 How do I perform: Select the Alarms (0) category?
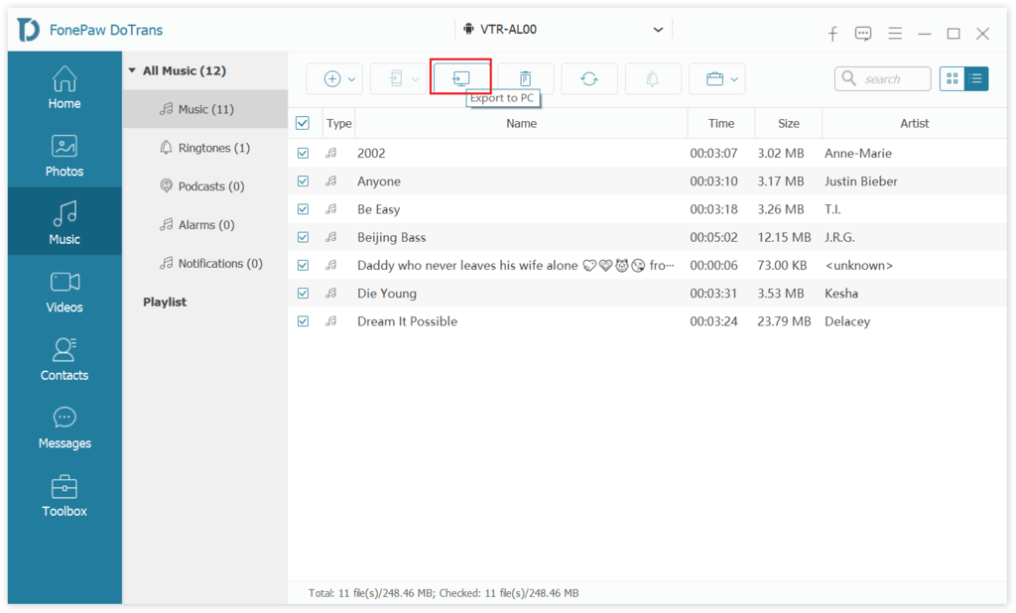point(205,225)
